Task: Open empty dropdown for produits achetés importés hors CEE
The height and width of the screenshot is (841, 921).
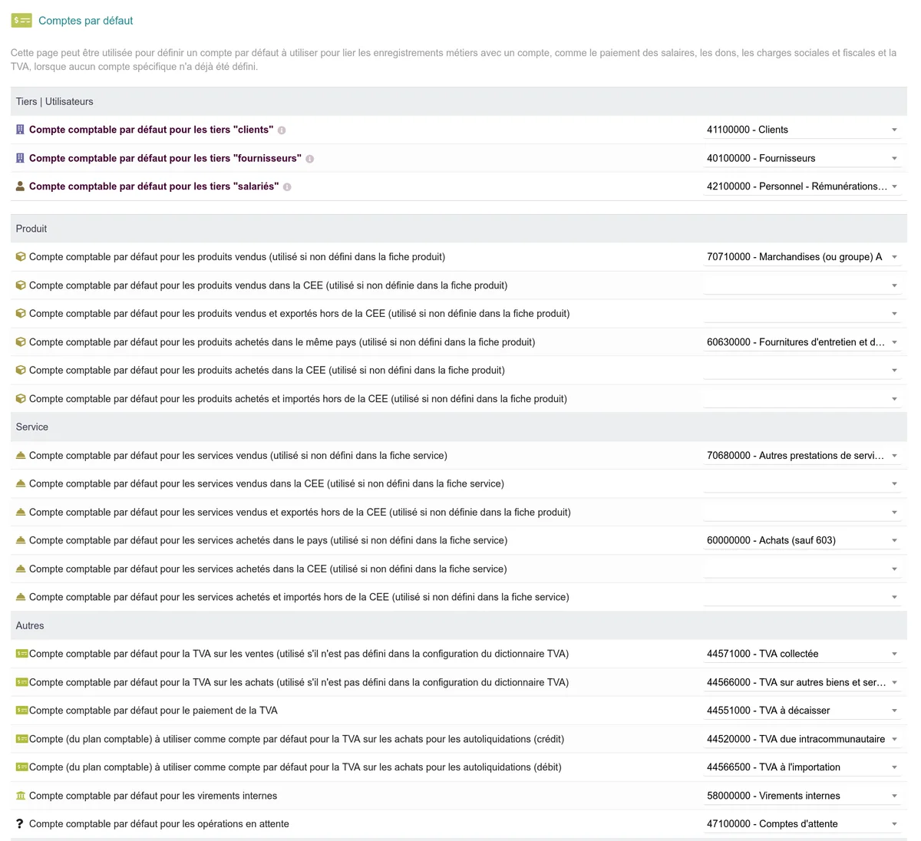Action: 802,399
